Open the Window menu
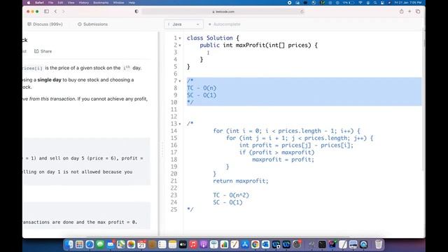This screenshot has width=448, height=252. tap(118, 3)
